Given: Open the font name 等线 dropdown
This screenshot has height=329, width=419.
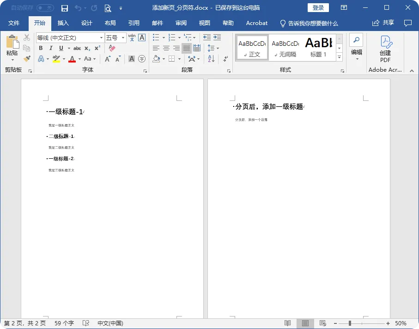Looking at the screenshot, I should click(x=101, y=38).
